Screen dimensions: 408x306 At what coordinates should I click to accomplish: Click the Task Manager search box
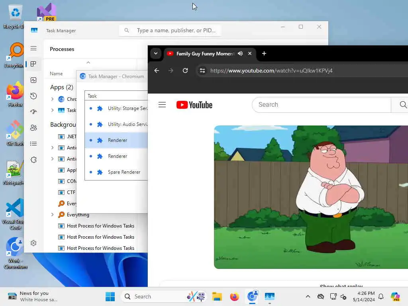point(170,30)
